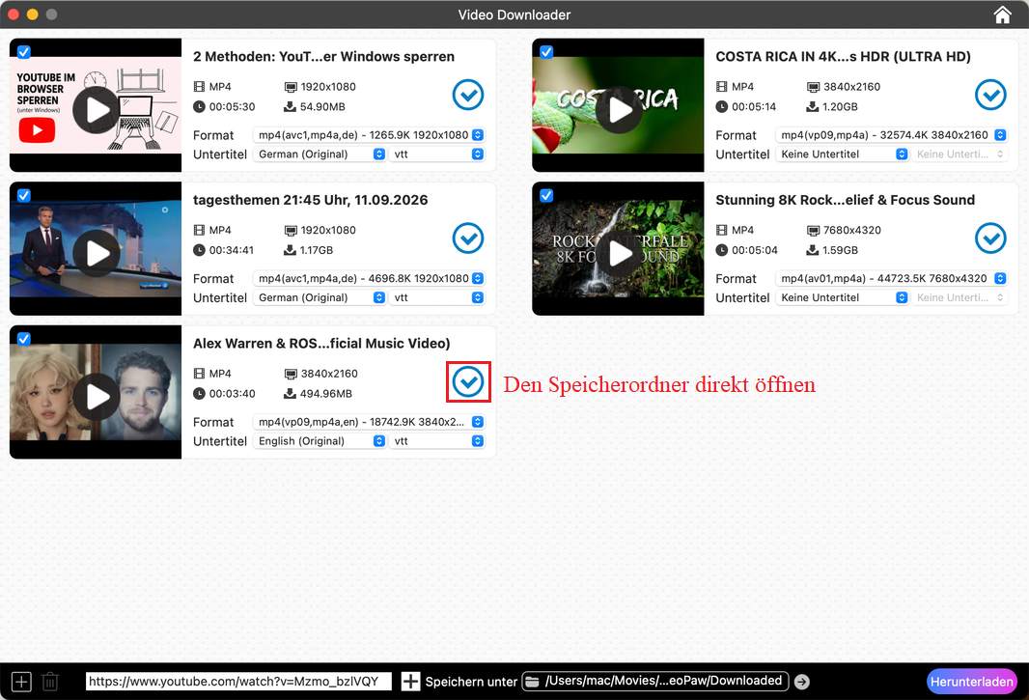Screen dimensions: 1029x700
Task: Open saved folder for tagesthemen video
Action: point(468,238)
